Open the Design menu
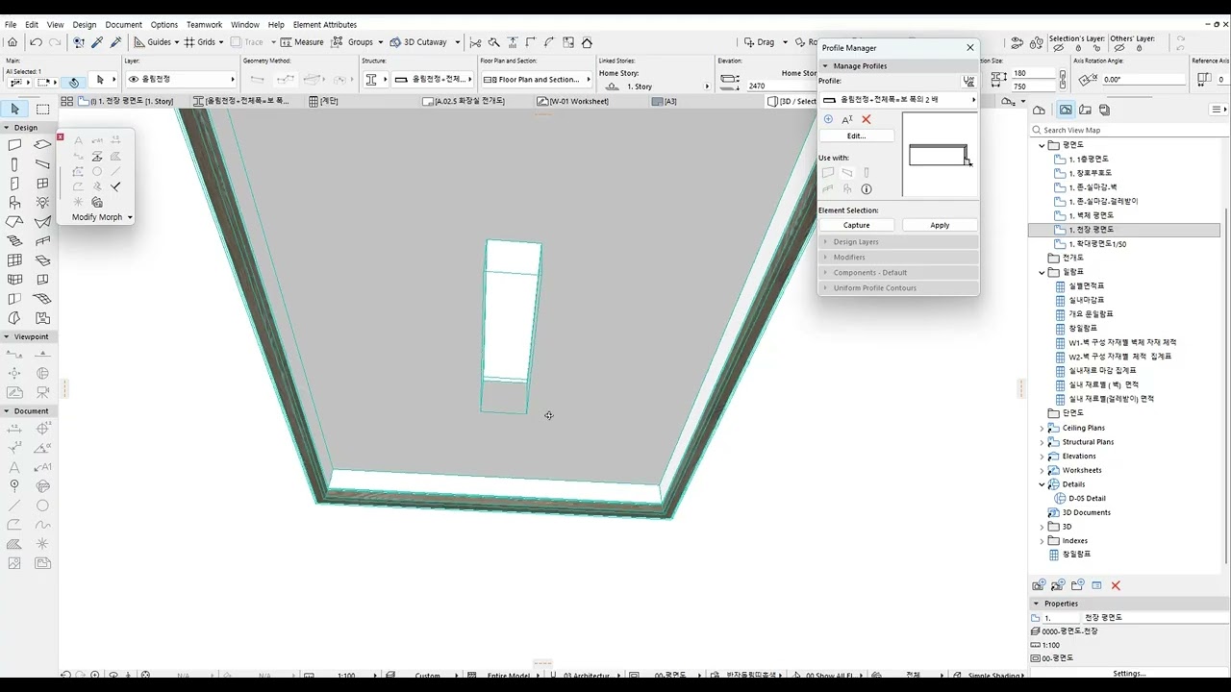 pyautogui.click(x=85, y=24)
